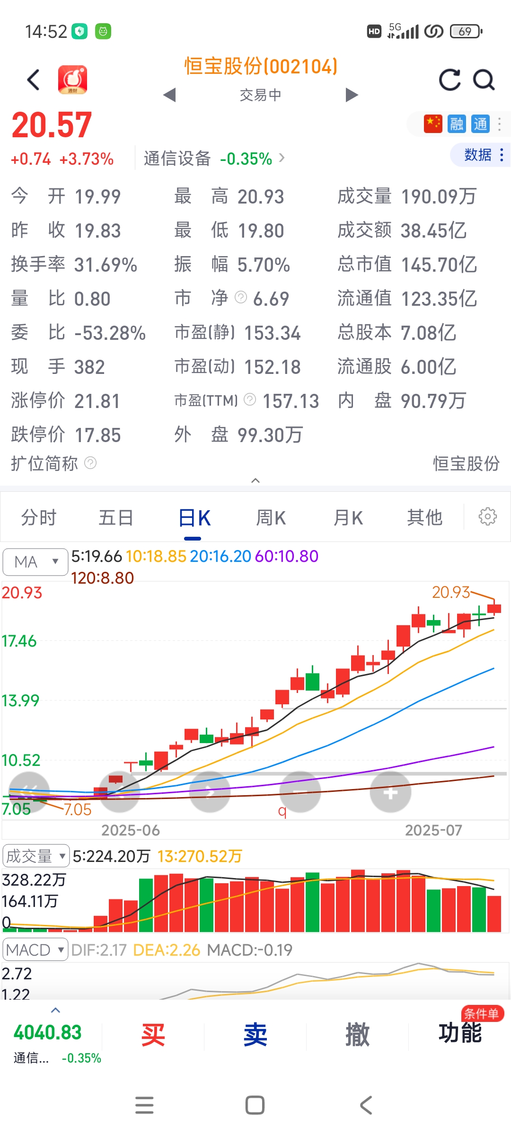The image size is (511, 1136).
Task: Tap the battery indicator in status bar
Action: click(466, 31)
